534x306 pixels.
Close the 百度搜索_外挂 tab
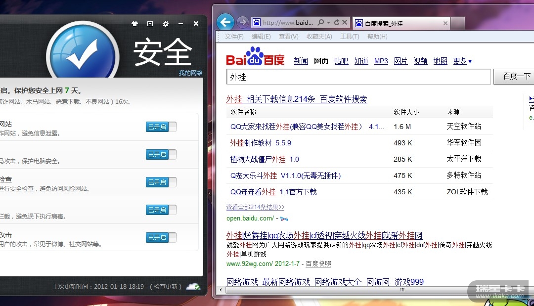coord(445,23)
